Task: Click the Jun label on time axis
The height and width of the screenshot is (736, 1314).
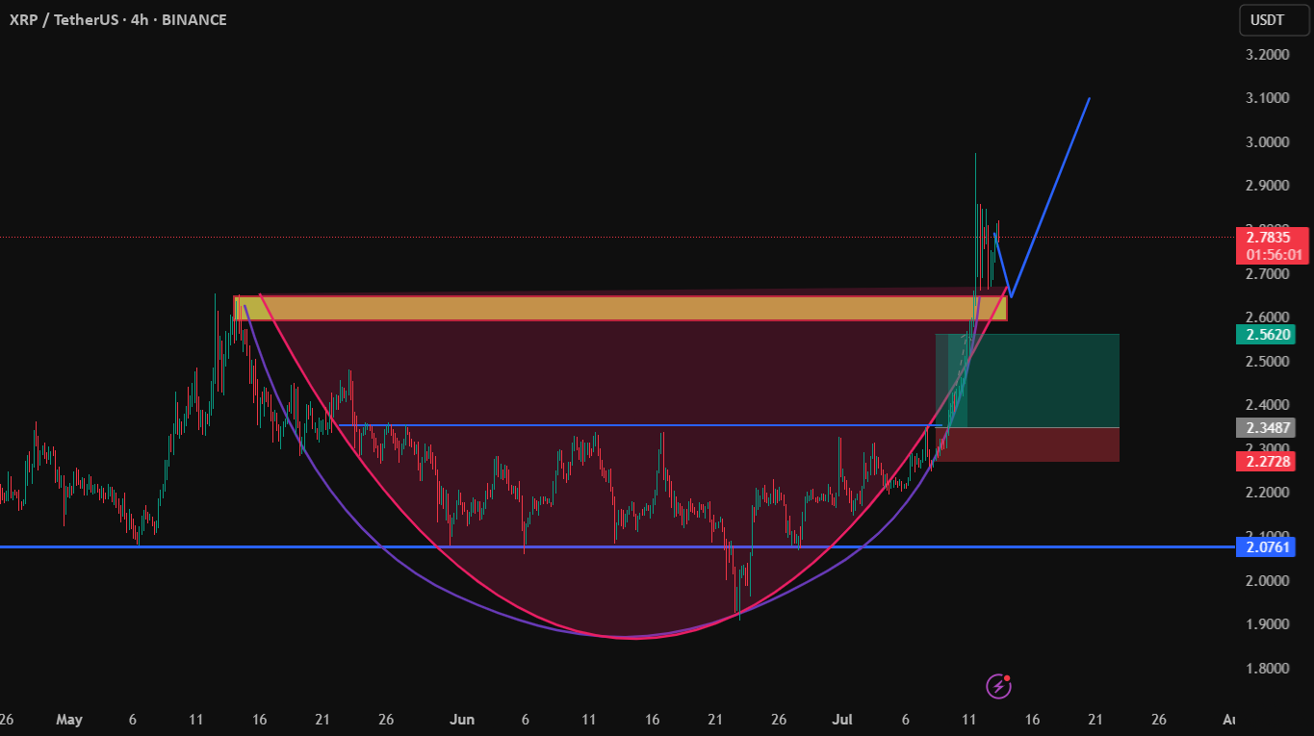Action: 463,719
